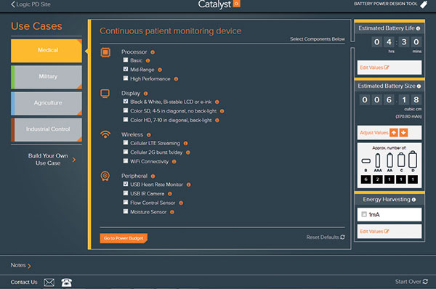
Task: Check Color HD display checkbox
Action: coord(126,120)
